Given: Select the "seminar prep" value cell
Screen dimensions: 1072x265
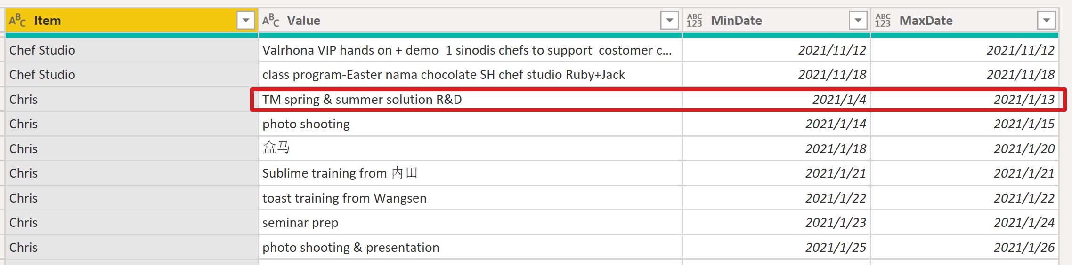Looking at the screenshot, I should click(300, 223).
